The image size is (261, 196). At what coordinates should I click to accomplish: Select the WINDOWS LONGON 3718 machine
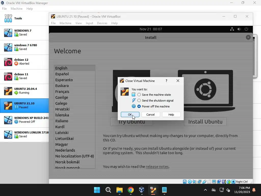pos(24,134)
